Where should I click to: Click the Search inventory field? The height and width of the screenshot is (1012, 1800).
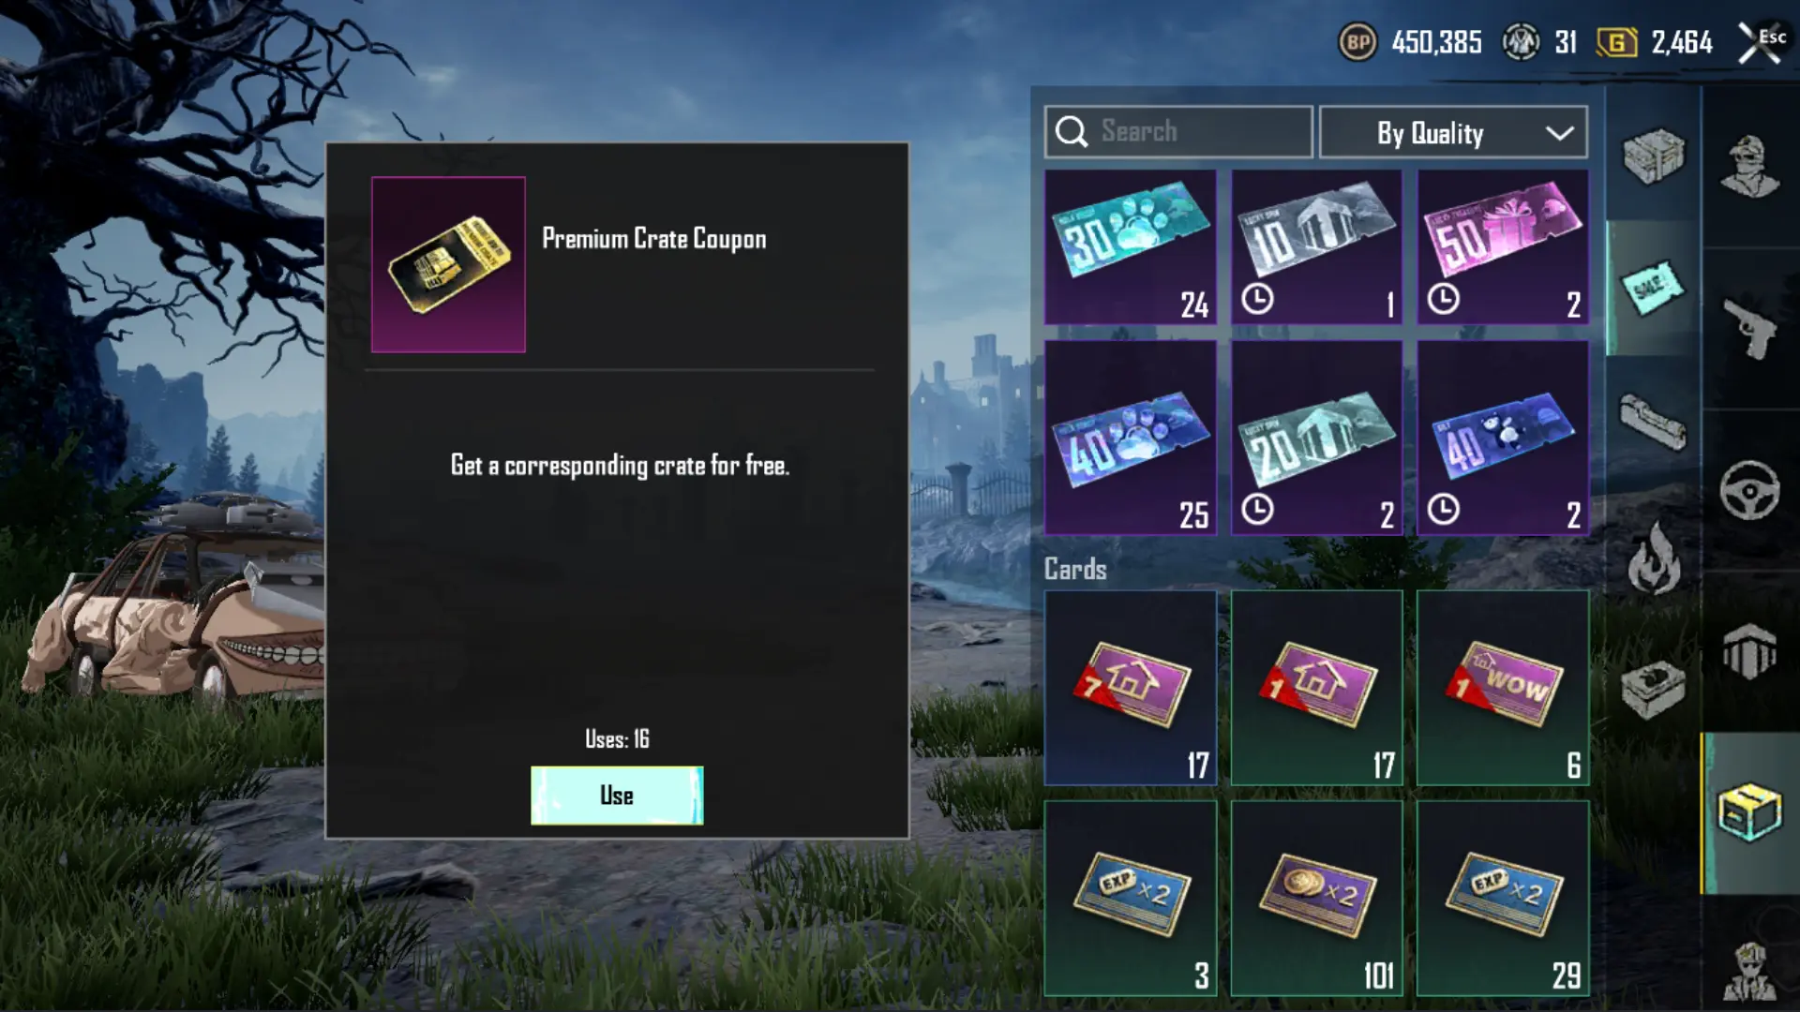[x=1178, y=132]
